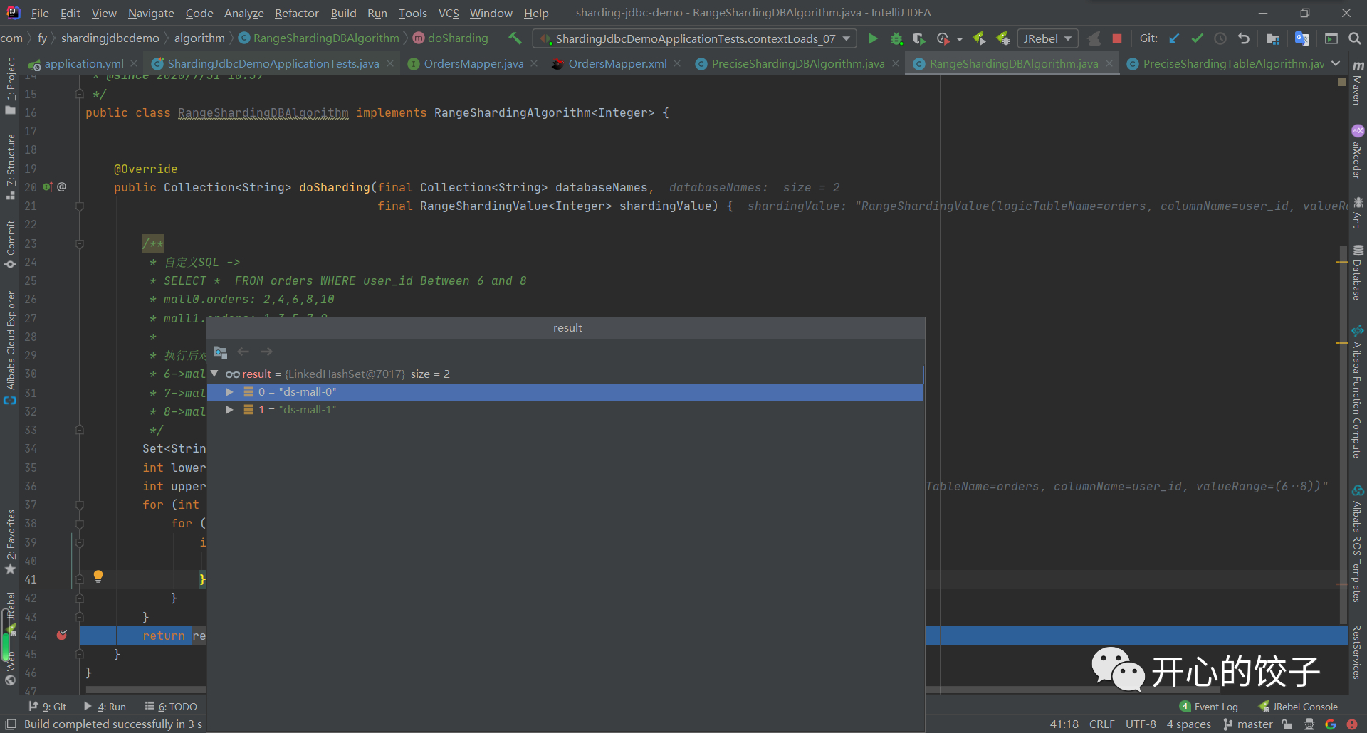Click the breakpoint icon at line 44
Screen dimensions: 1367x733
(62, 635)
